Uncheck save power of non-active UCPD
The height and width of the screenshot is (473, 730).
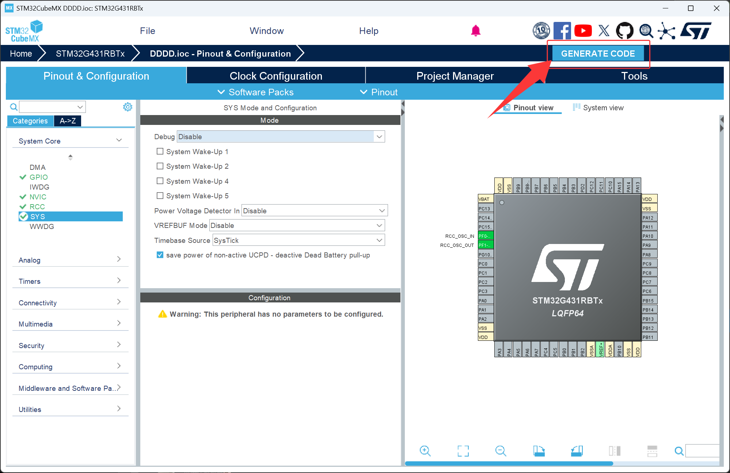click(160, 255)
